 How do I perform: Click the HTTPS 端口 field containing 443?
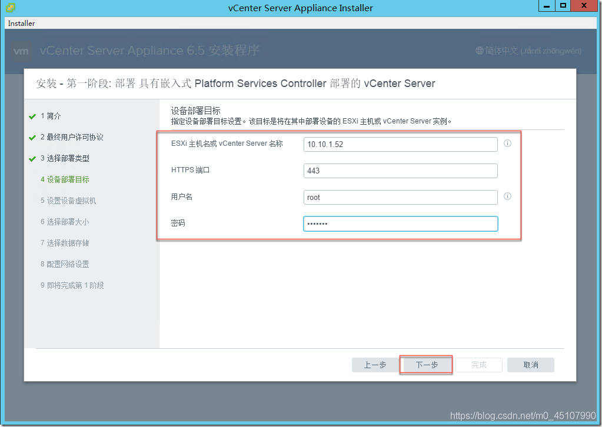[x=400, y=171]
